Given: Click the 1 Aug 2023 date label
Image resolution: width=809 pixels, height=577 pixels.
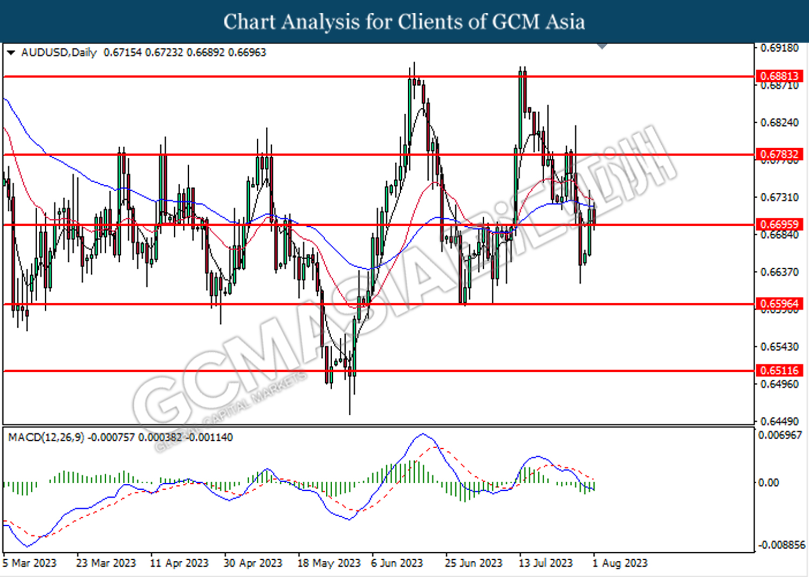Looking at the screenshot, I should click(x=620, y=563).
